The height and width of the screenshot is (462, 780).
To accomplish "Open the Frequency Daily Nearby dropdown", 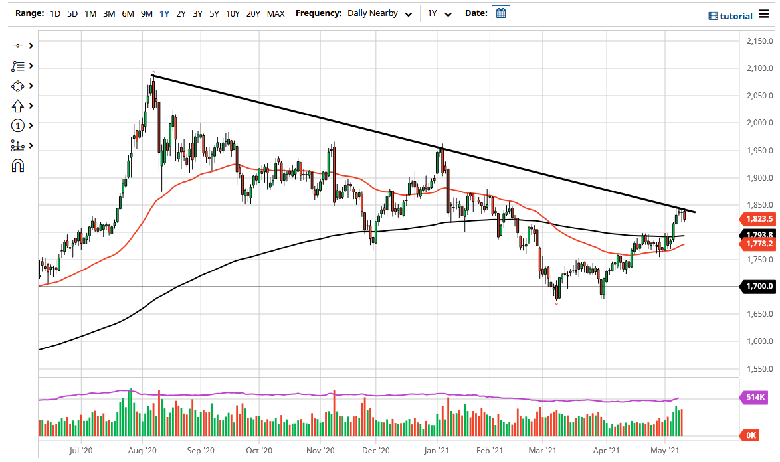I will pyautogui.click(x=379, y=13).
